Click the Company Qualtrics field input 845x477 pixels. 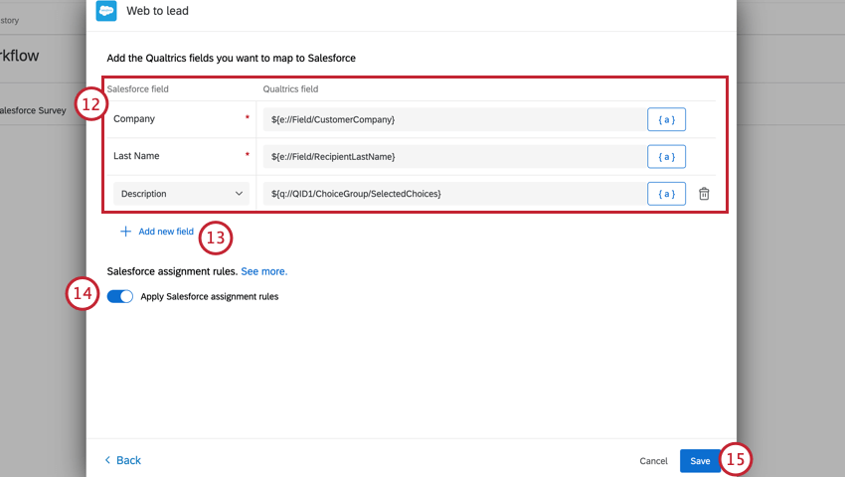tap(452, 119)
